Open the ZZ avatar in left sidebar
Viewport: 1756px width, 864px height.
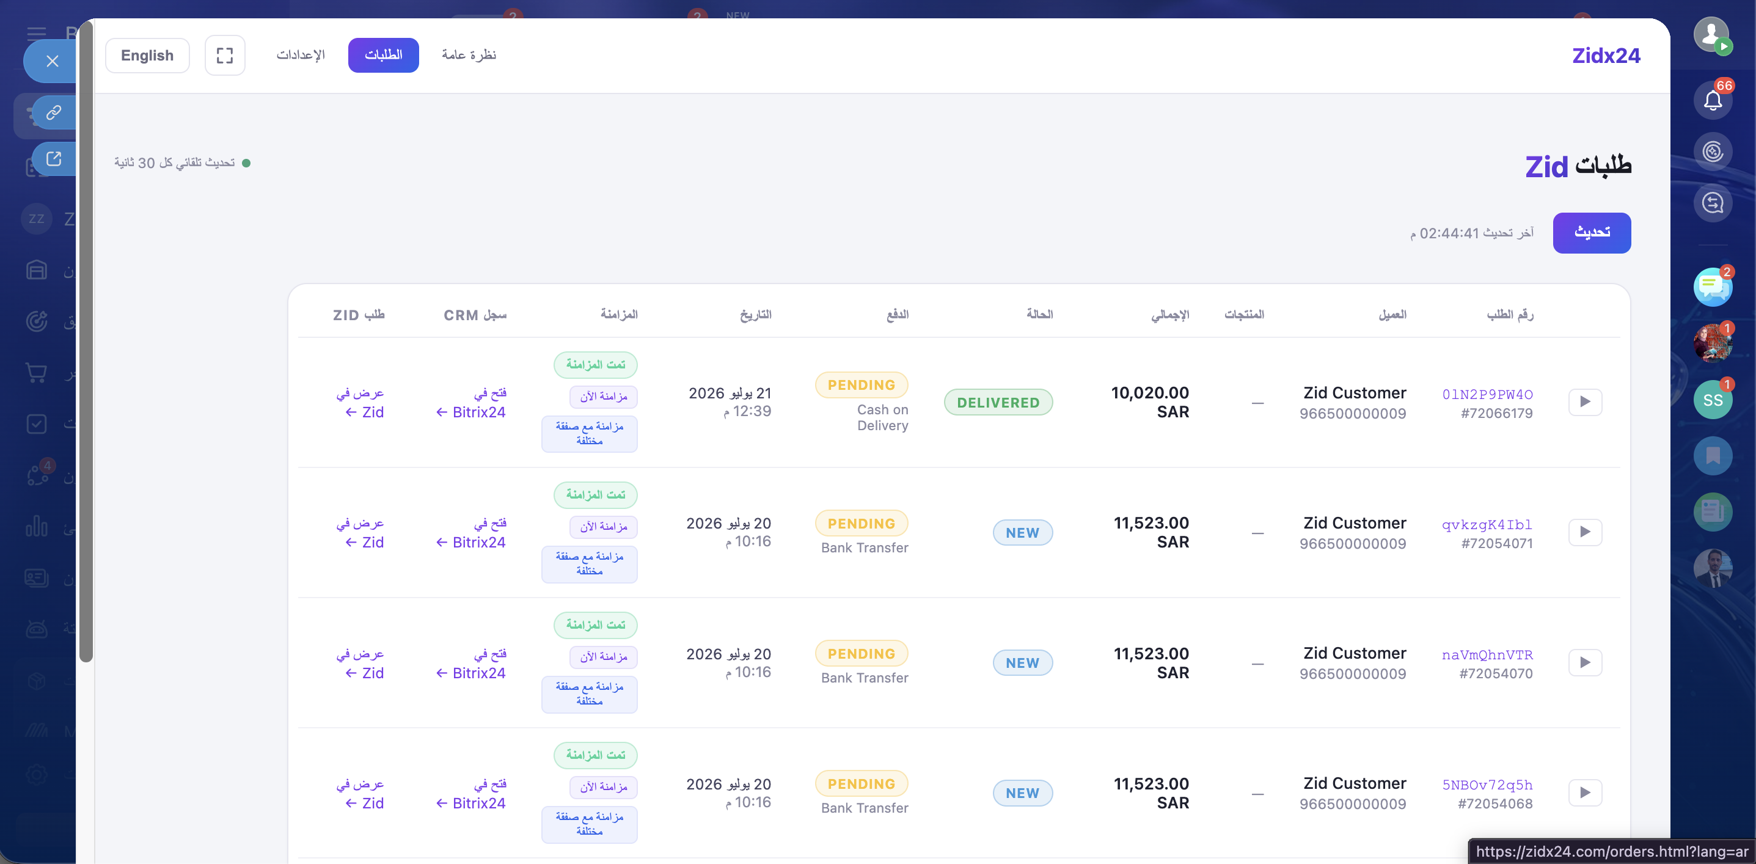37,219
